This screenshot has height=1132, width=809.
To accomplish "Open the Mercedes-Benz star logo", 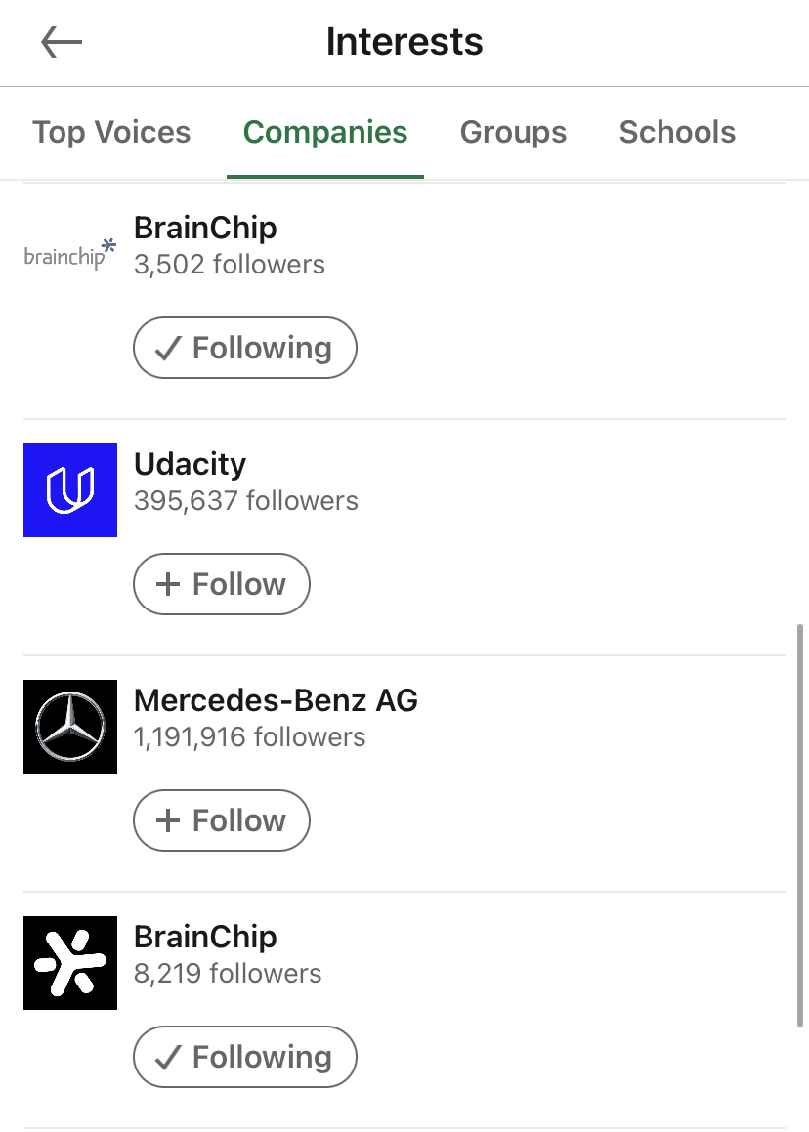I will point(70,727).
